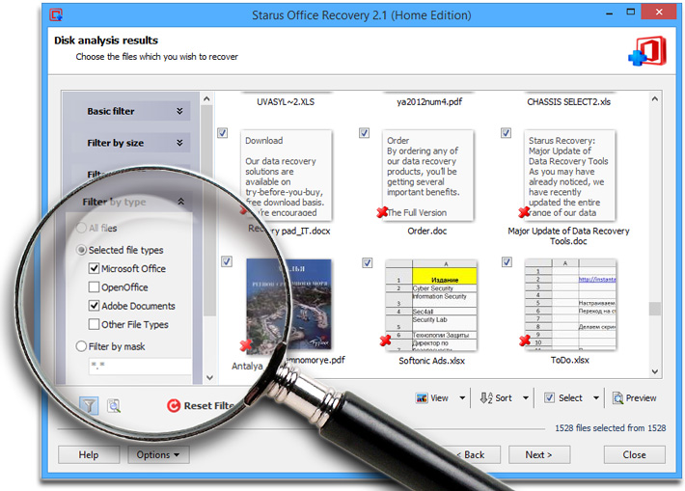The height and width of the screenshot is (491, 685).
Task: Click the Softonic Ads.xlsx file name
Action: [431, 361]
